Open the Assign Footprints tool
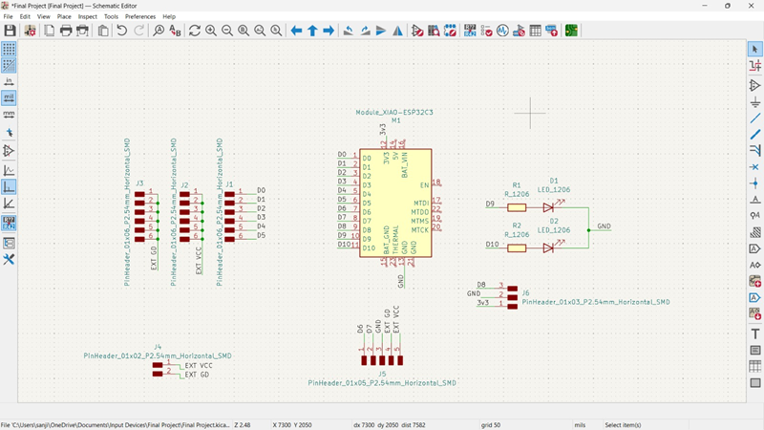Screen dimensions: 764x430 point(519,31)
